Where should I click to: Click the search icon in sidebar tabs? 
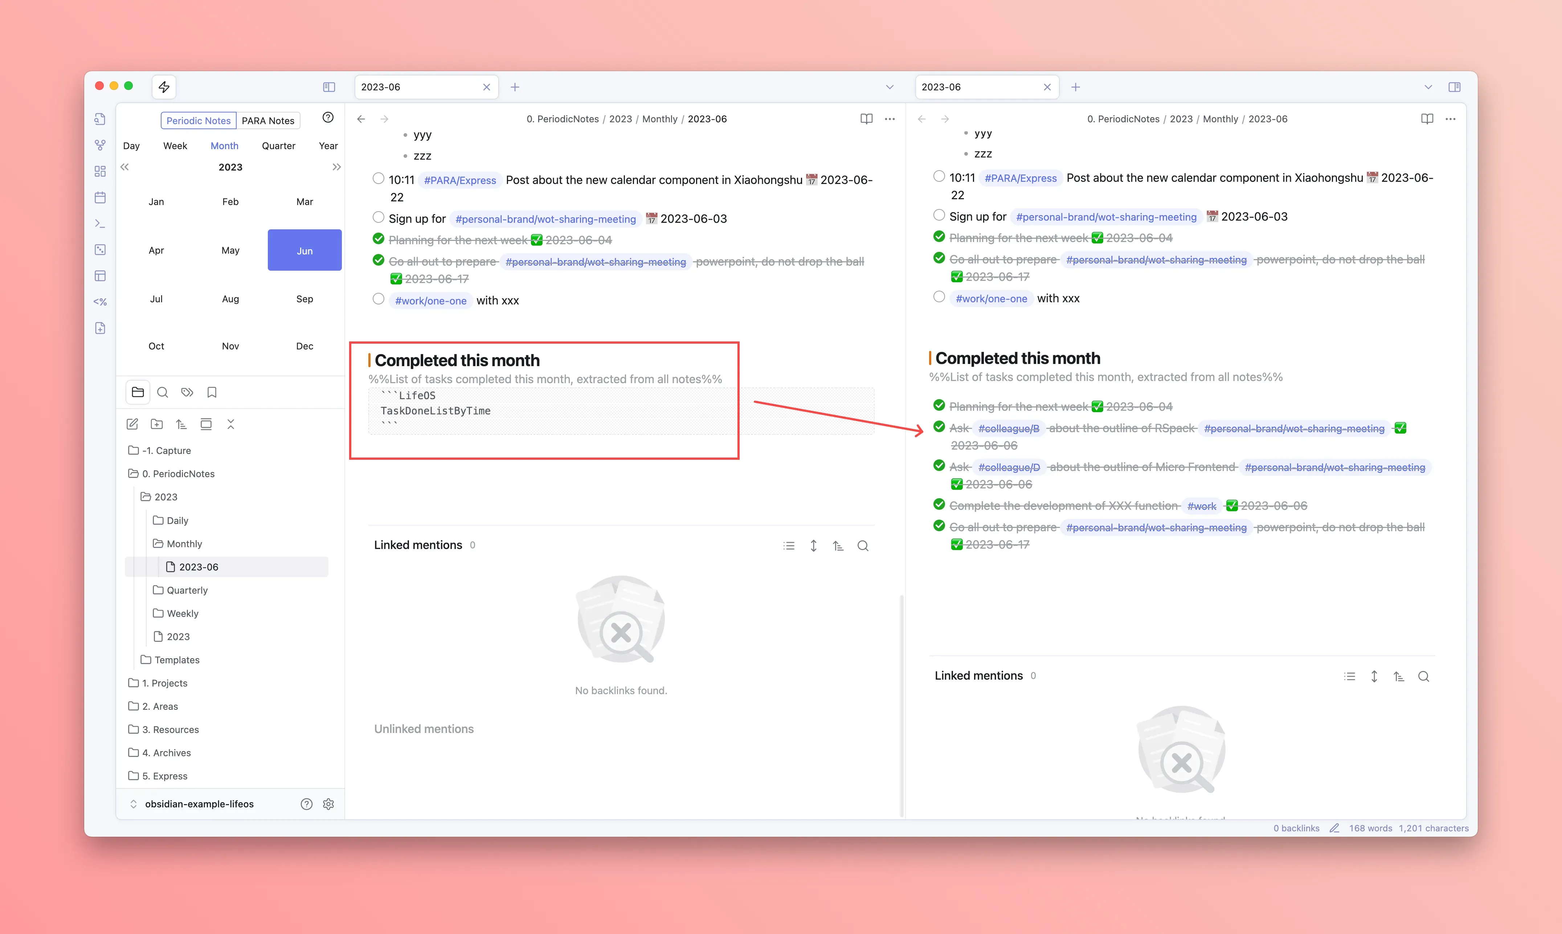coord(162,392)
